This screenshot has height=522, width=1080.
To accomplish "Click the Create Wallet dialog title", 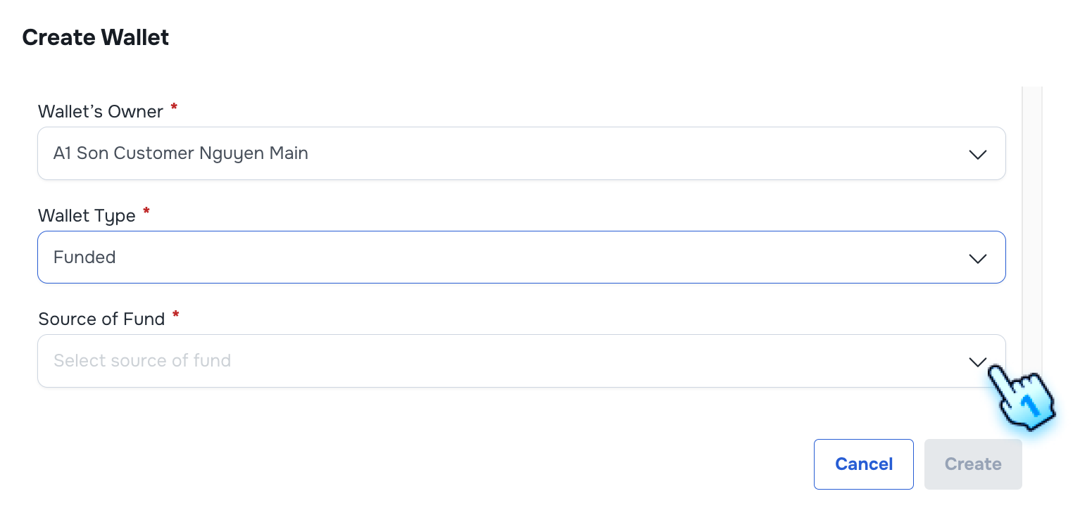I will point(95,37).
